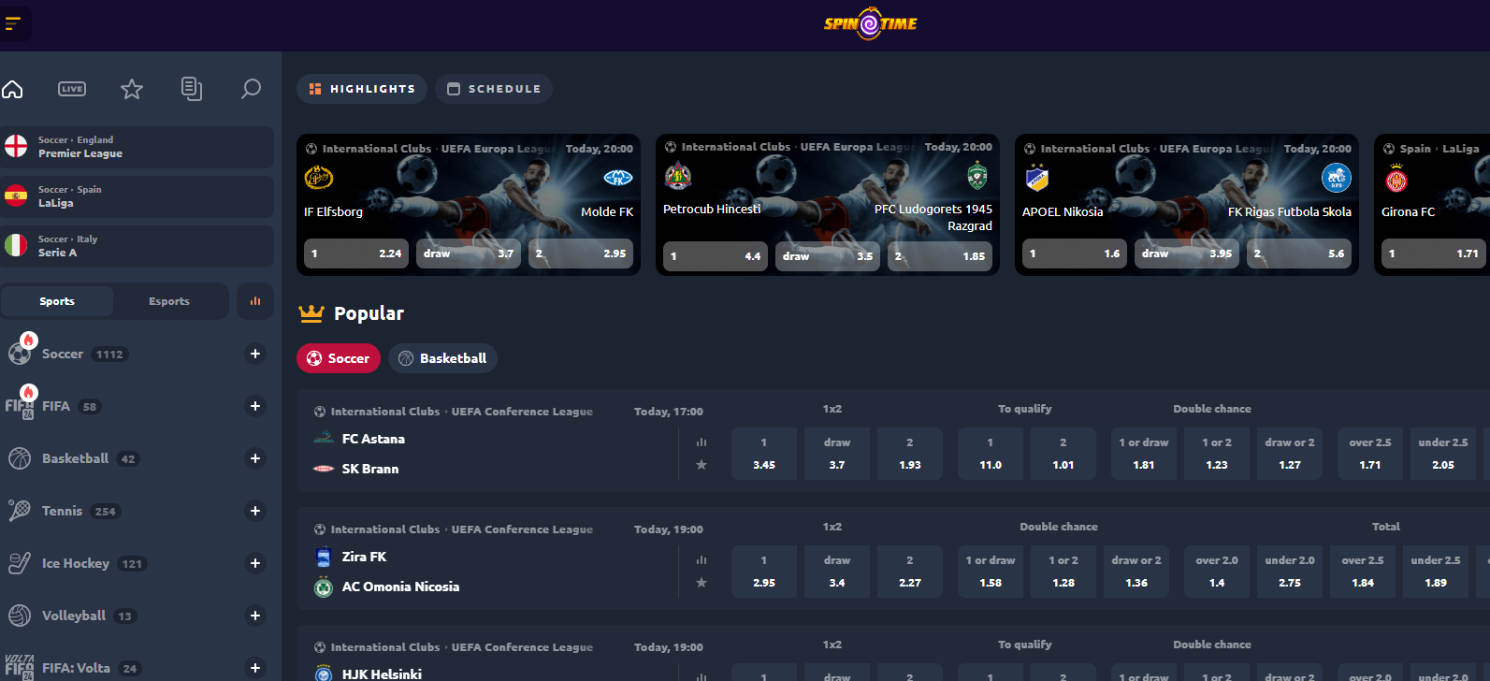Expand the Tennis category plus button
Screen dimensions: 1490x681
[x=255, y=511]
